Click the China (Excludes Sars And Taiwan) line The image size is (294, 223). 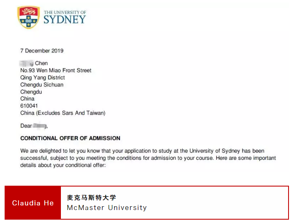click(x=63, y=113)
